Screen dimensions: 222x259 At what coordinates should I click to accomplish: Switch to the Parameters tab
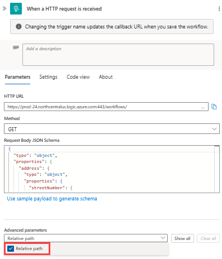point(17,77)
